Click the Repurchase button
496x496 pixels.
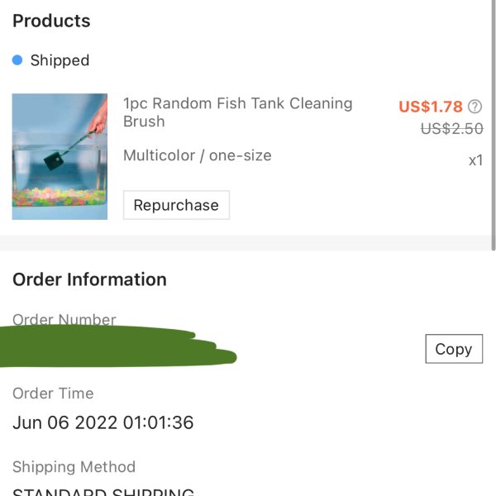click(x=176, y=205)
